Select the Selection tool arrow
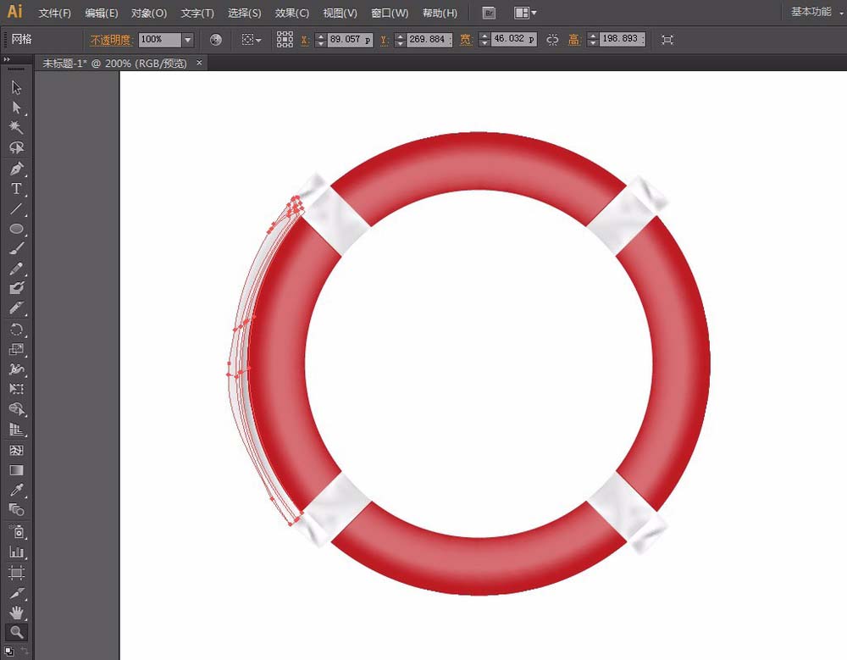 pyautogui.click(x=16, y=87)
